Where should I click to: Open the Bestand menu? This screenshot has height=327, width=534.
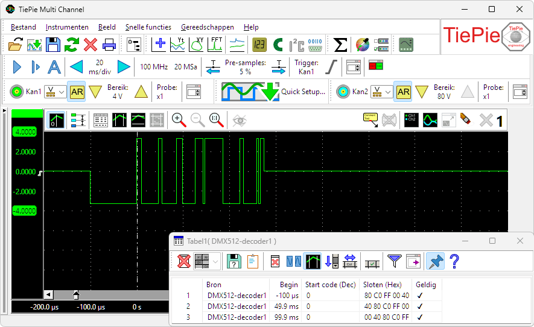tap(23, 27)
